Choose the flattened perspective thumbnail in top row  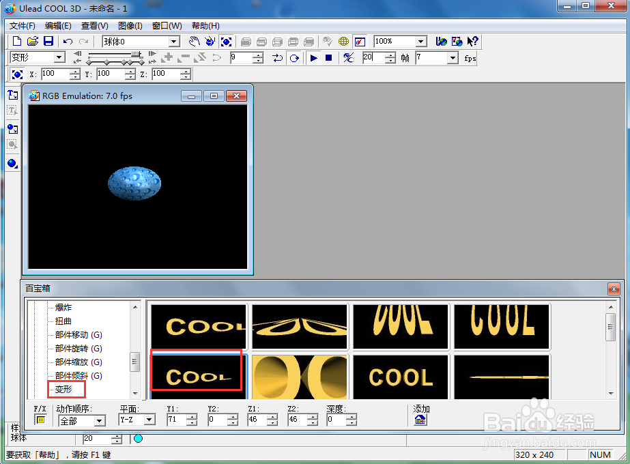300,327
